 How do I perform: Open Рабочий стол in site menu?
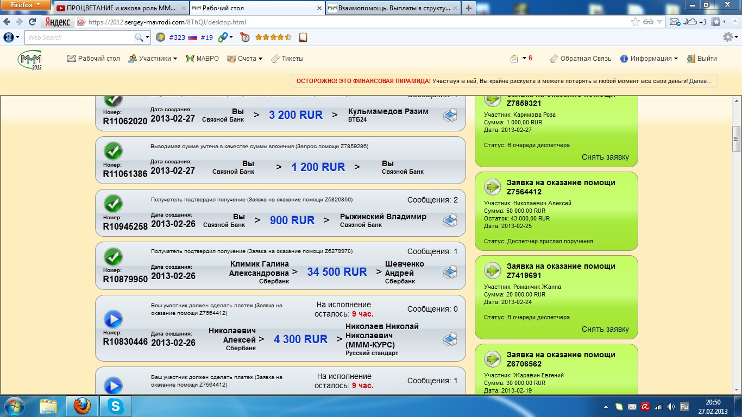[x=93, y=59]
